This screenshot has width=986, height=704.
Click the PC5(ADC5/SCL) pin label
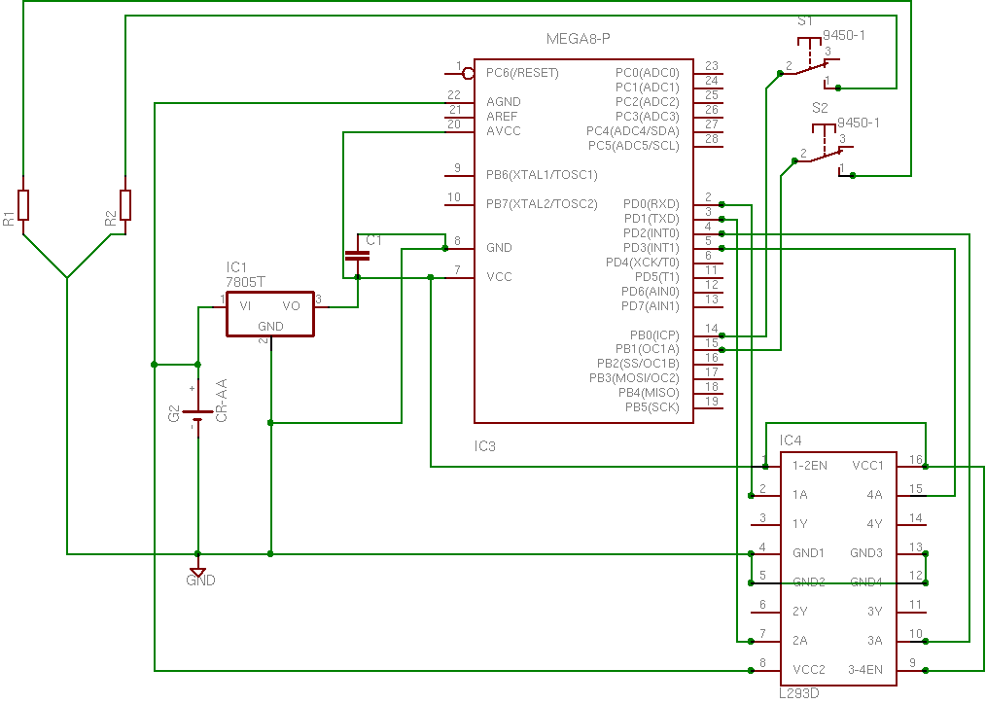tap(634, 146)
